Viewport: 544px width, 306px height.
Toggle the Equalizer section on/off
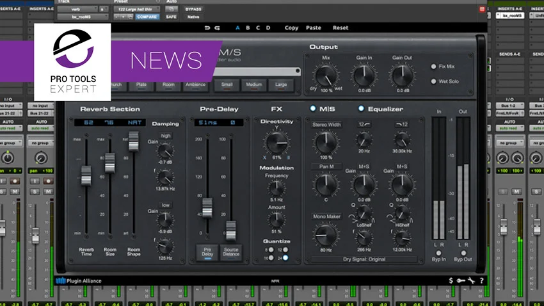pyautogui.click(x=361, y=108)
